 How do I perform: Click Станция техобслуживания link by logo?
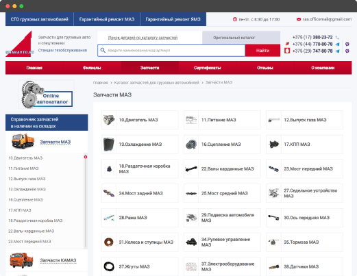pos(62,50)
